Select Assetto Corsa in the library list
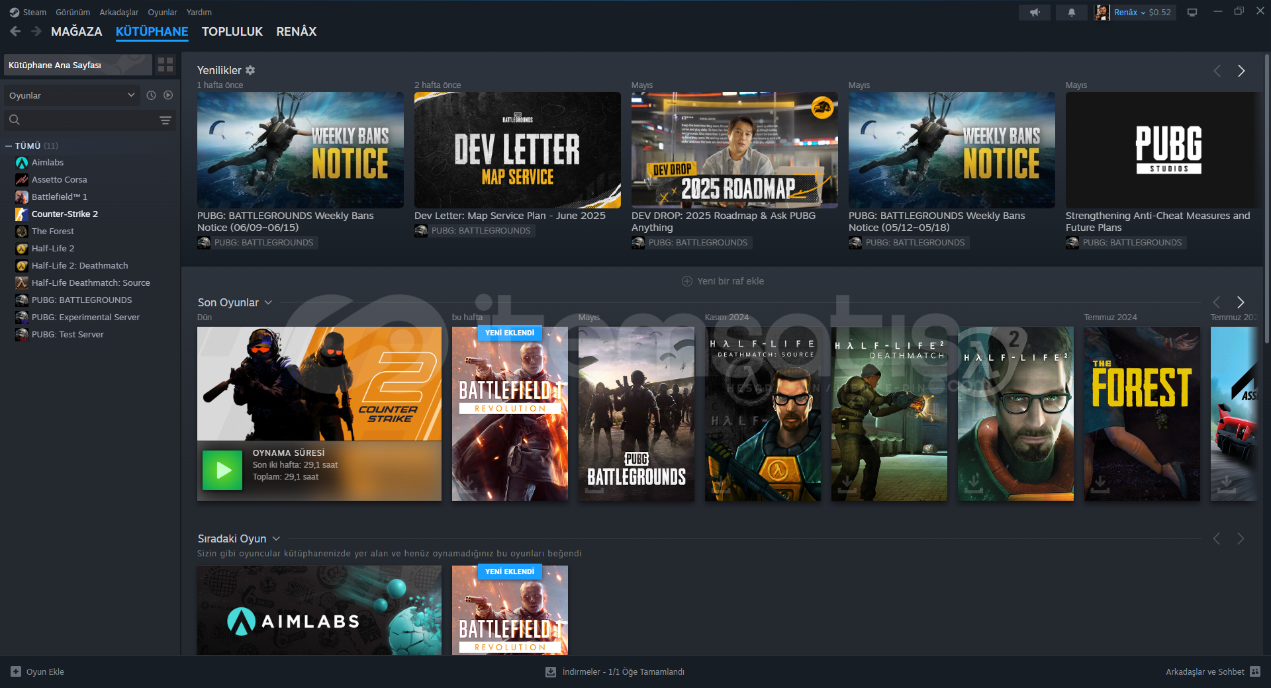The width and height of the screenshot is (1271, 688). click(x=59, y=179)
